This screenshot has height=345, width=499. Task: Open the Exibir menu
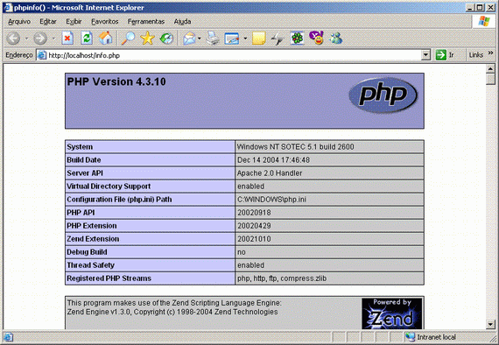coord(74,22)
